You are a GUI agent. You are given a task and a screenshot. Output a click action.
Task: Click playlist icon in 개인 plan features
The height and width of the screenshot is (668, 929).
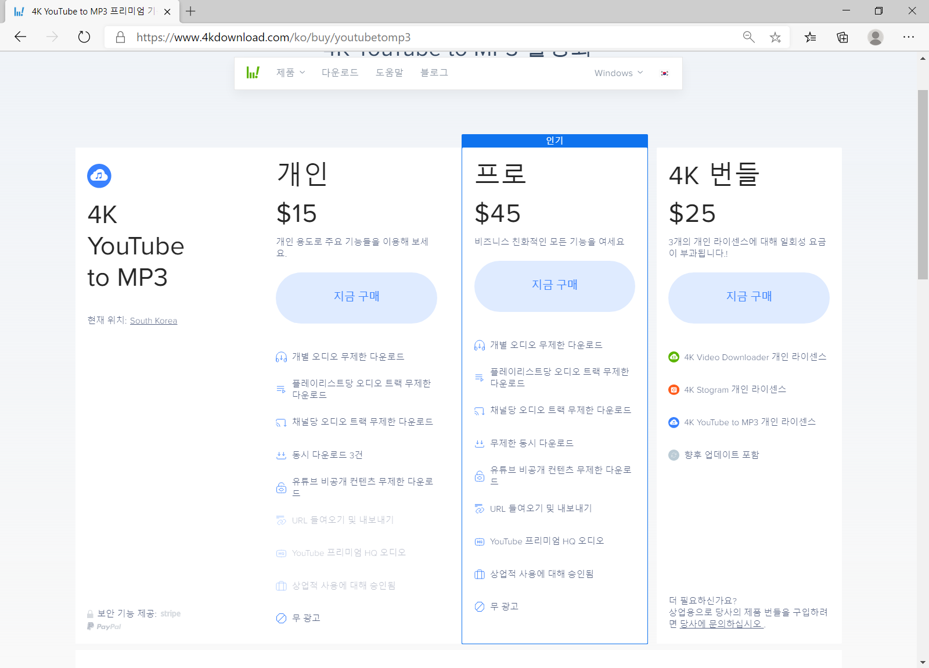point(281,389)
